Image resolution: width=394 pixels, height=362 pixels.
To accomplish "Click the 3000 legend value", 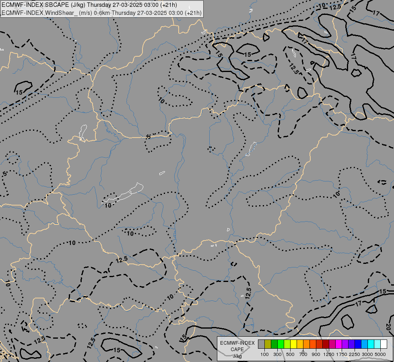I will click(367, 354).
